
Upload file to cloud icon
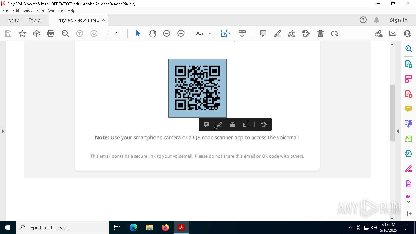click(x=37, y=33)
